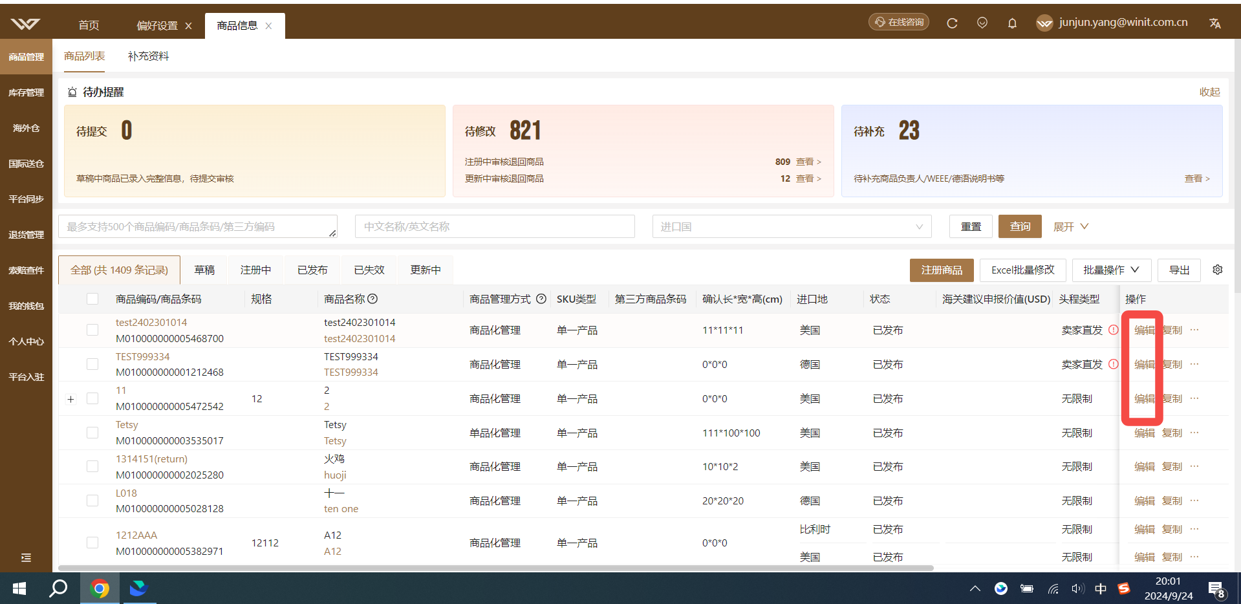
Task: Open the 批量操作 dropdown
Action: [x=1111, y=270]
